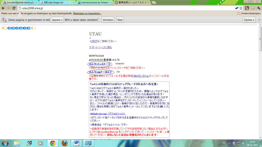The width and height of the screenshot is (262, 147).
Task: Click the Vertalen button
Action: point(108,20)
